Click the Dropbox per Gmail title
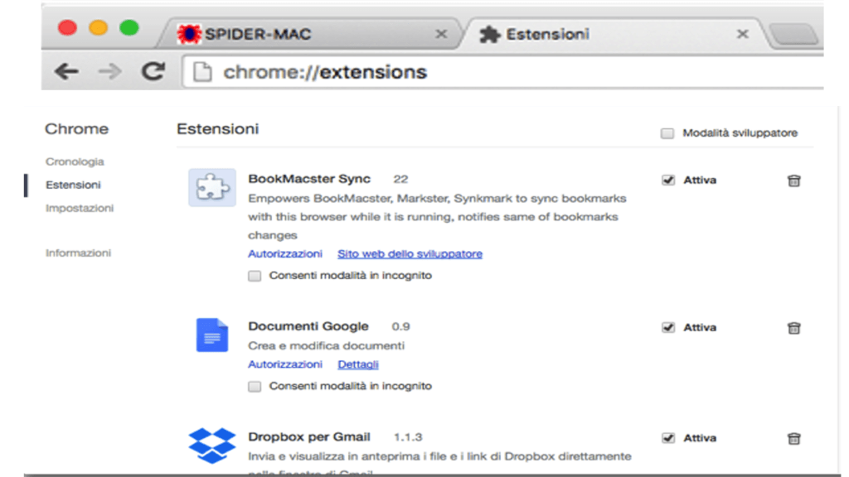The image size is (849, 477). pyautogui.click(x=309, y=436)
